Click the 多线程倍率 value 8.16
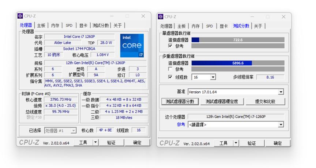This screenshot has height=168, width=316. point(270,77)
